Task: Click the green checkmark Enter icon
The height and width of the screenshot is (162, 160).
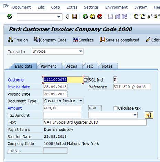Action: point(10,17)
